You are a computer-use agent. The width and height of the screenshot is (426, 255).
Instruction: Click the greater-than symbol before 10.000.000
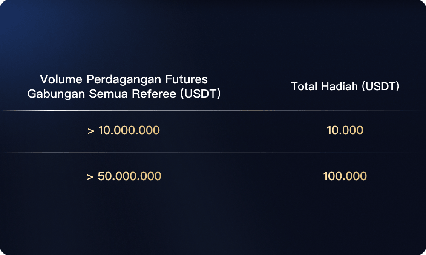tap(91, 131)
